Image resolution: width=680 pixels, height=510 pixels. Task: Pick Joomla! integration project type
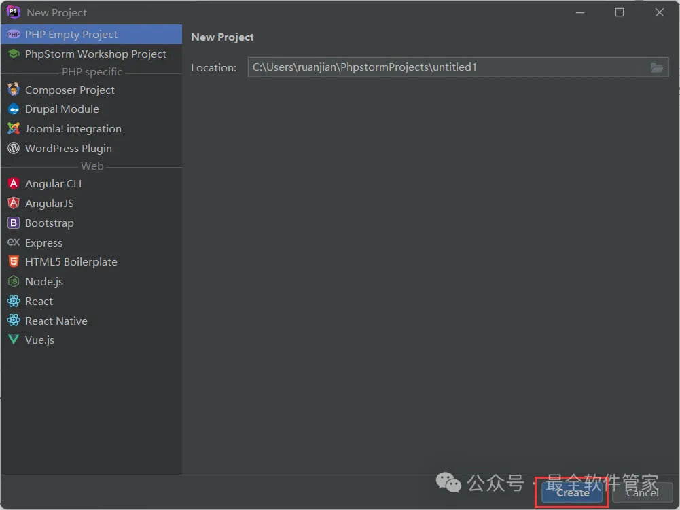[92, 129]
